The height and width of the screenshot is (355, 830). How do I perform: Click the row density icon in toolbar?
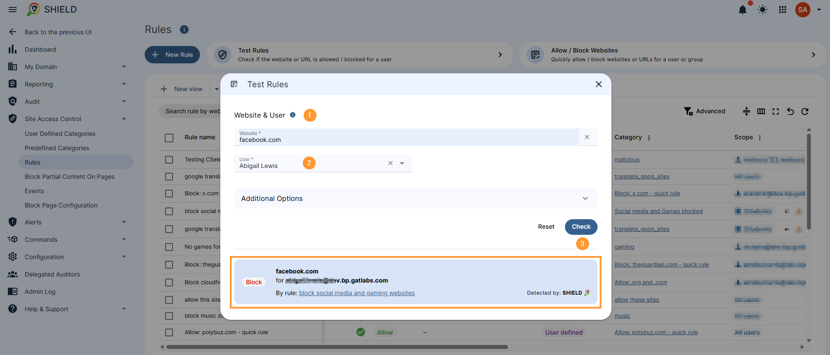coord(747,112)
